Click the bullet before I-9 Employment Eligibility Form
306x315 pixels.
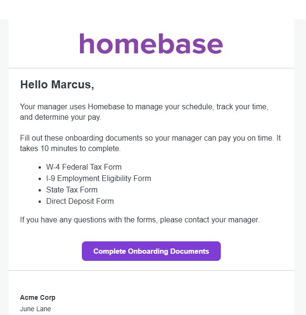(x=39, y=179)
